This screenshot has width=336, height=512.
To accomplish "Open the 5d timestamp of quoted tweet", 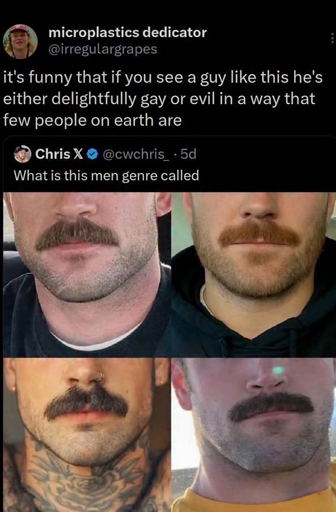I will coord(188,154).
